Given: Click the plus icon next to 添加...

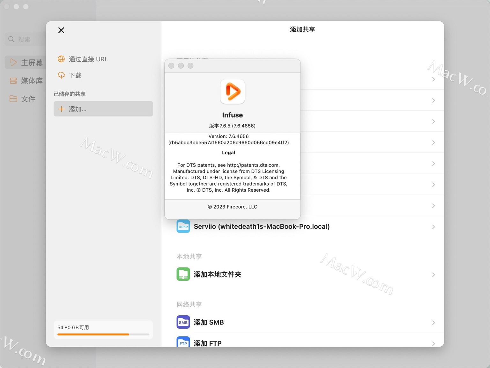Looking at the screenshot, I should (x=61, y=109).
